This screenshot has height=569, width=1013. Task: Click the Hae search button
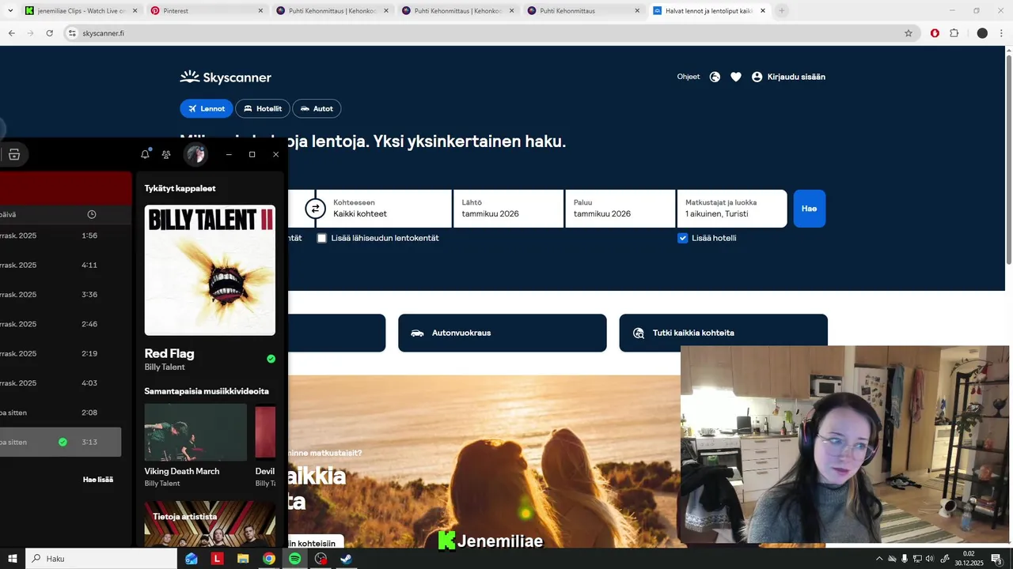click(x=809, y=209)
